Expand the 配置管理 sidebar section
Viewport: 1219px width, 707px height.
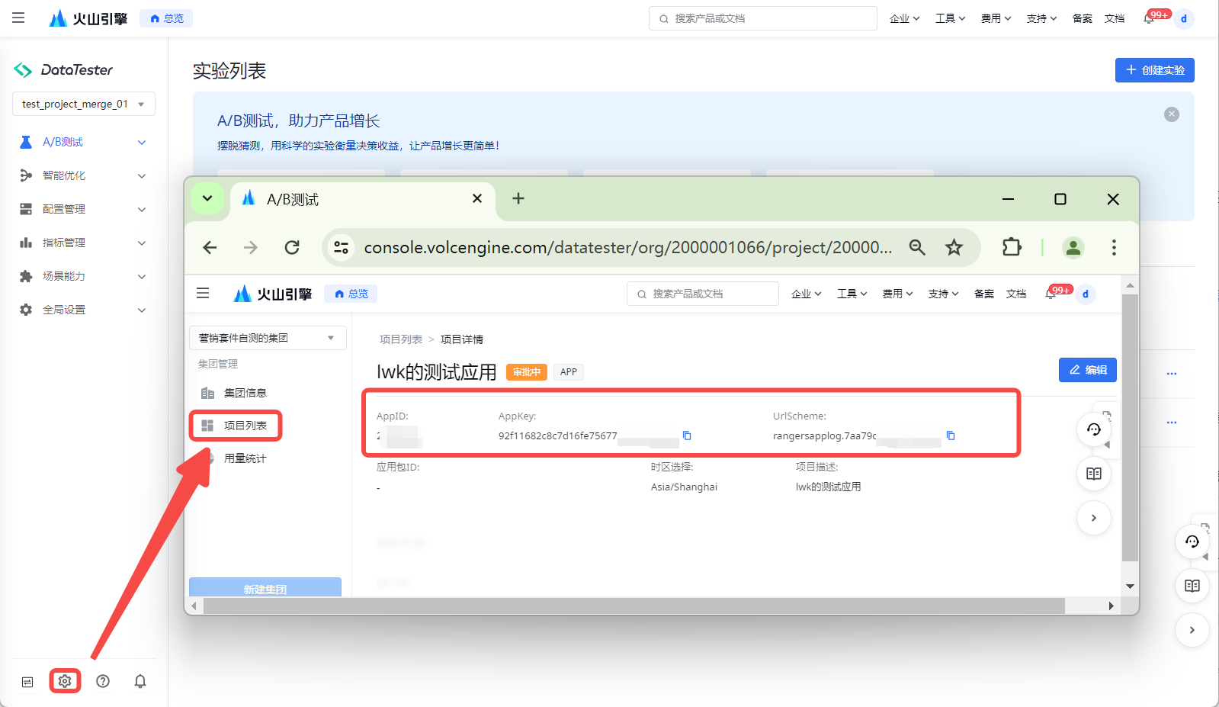tap(84, 209)
